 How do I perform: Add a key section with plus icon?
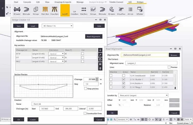click(x=100, y=50)
